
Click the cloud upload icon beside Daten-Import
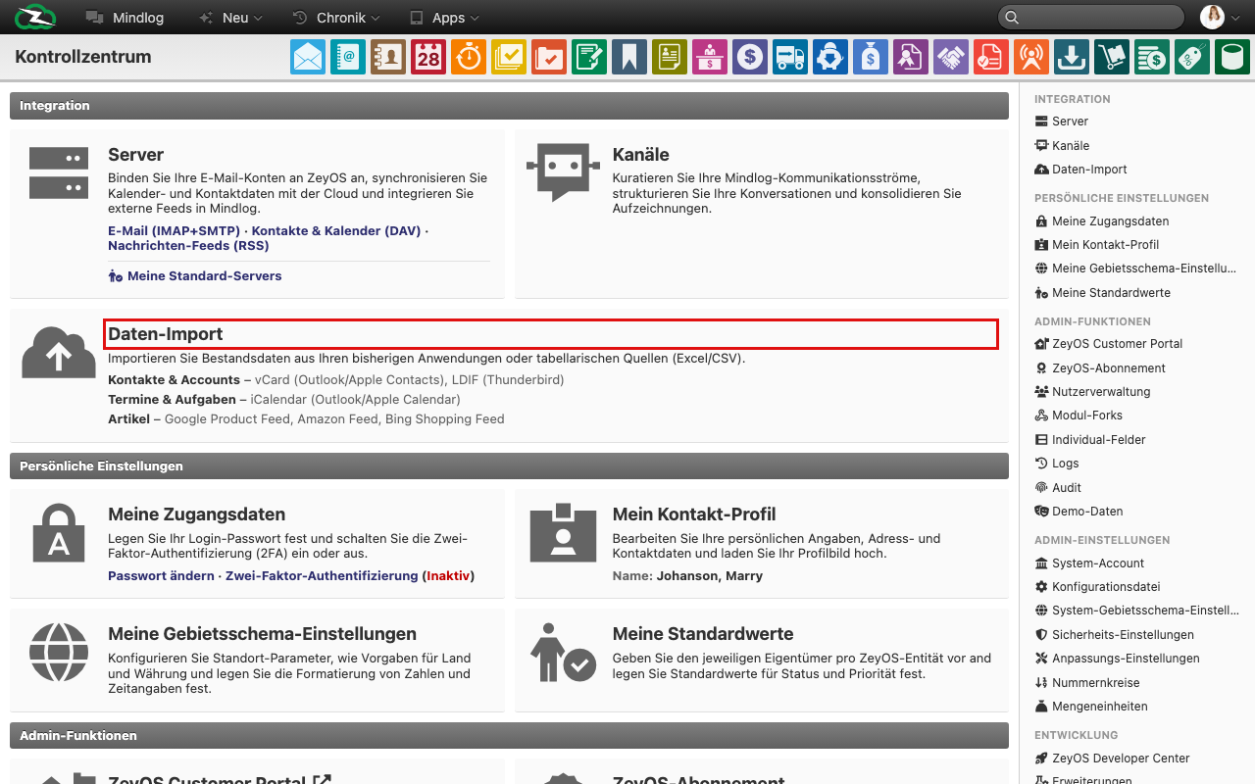click(59, 353)
